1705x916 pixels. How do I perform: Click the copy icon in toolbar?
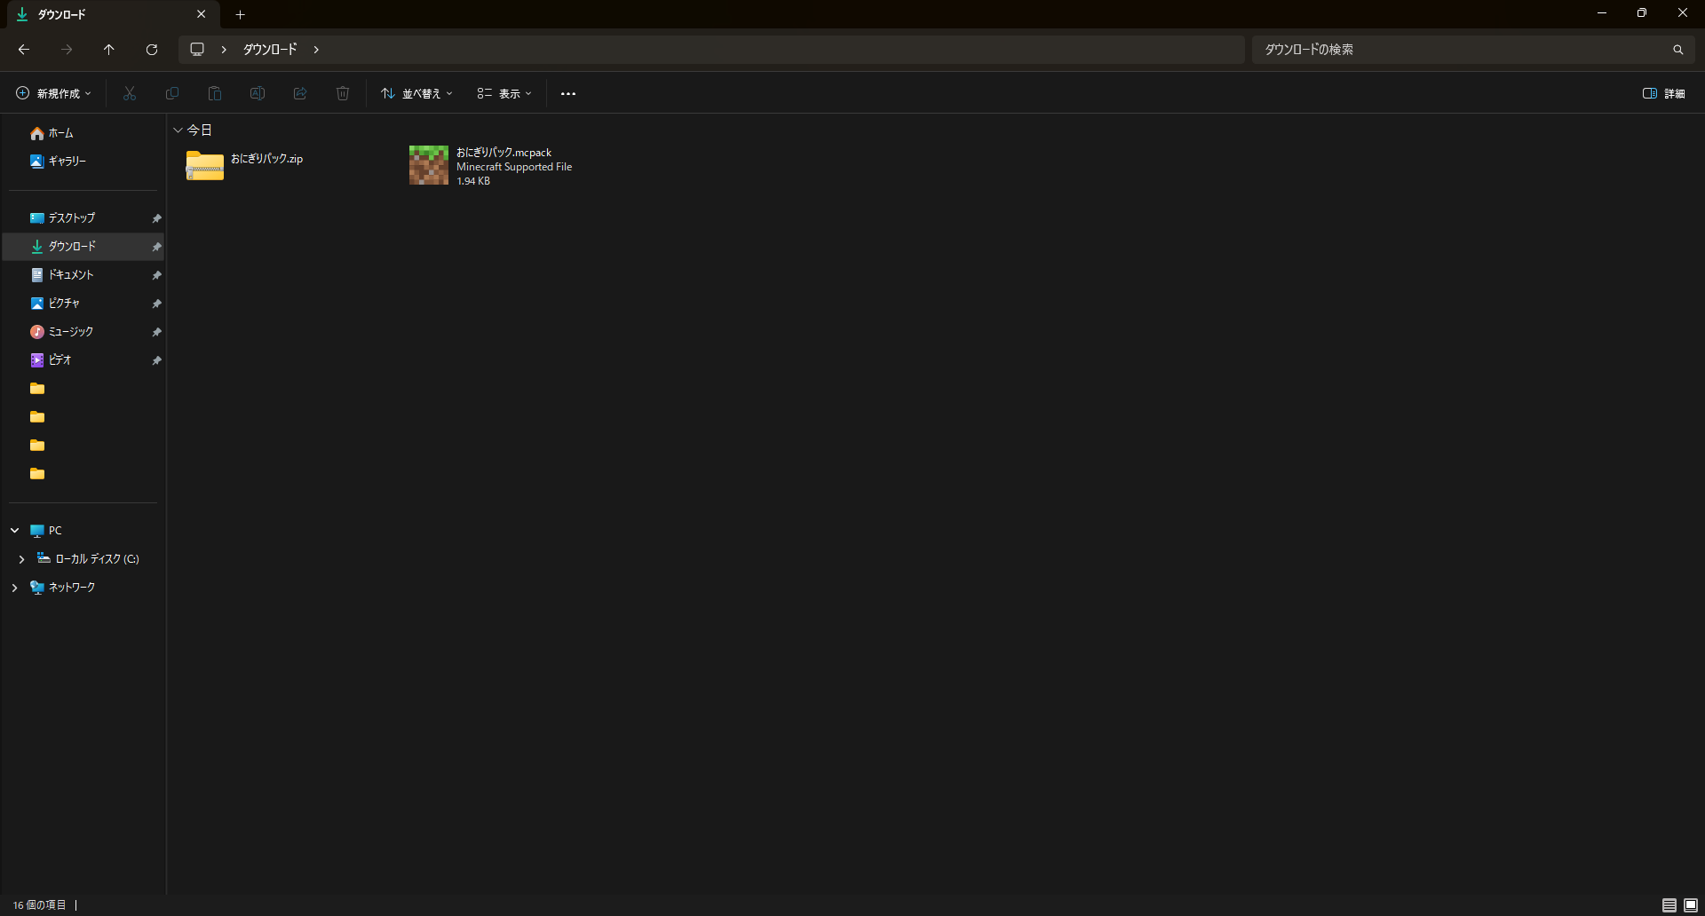(172, 93)
